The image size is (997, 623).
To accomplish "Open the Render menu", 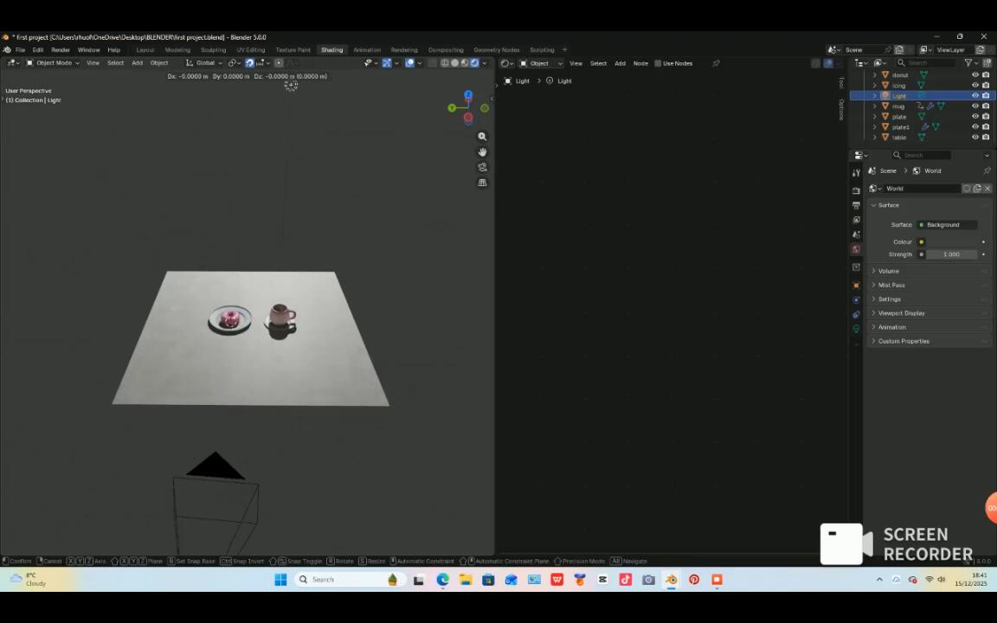I will 60,50.
